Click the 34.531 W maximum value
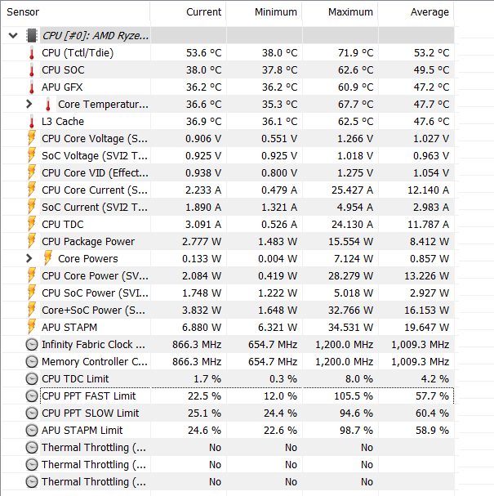Image resolution: width=494 pixels, height=496 pixels. pos(350,327)
